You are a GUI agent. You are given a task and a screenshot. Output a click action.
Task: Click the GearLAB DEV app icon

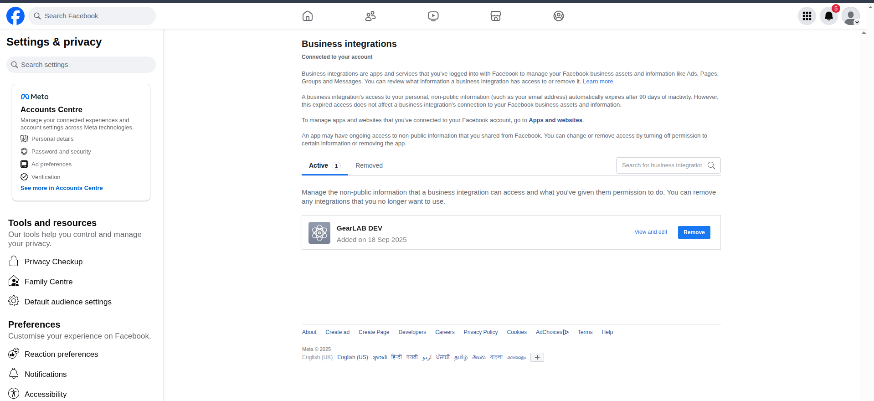pos(319,233)
